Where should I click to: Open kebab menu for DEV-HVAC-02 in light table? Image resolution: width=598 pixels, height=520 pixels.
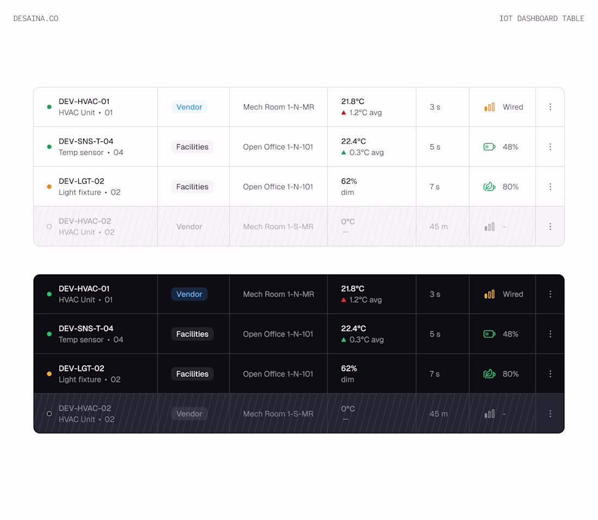point(550,227)
